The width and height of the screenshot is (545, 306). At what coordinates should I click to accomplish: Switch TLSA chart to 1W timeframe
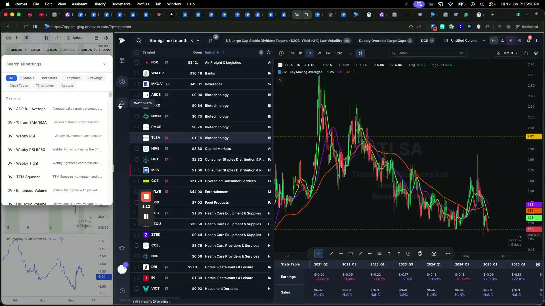click(x=318, y=53)
